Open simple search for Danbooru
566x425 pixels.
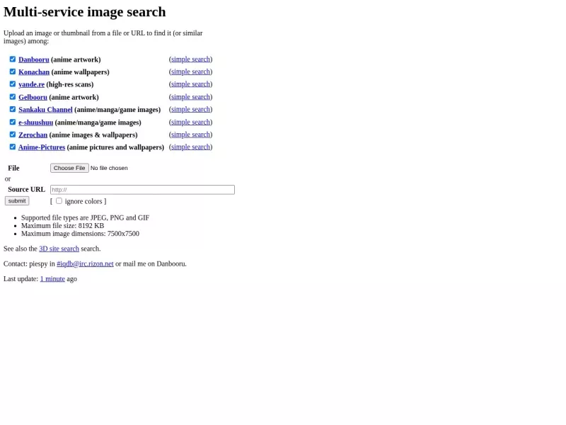coord(190,59)
